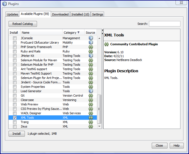Click the Install column header

pyautogui.click(x=14, y=33)
